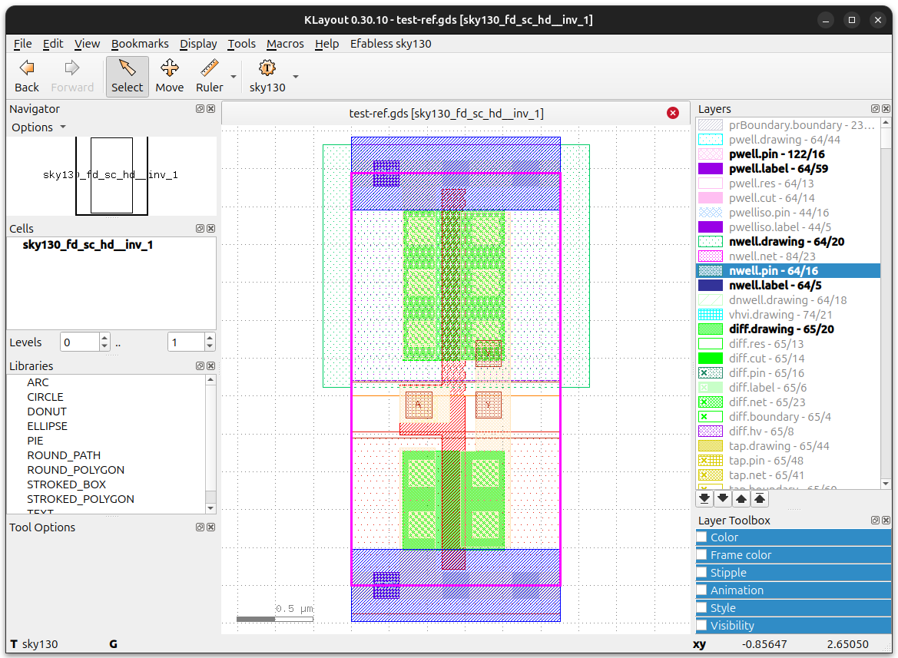
Task: Open the Efabless sky130 menu
Action: tap(390, 44)
